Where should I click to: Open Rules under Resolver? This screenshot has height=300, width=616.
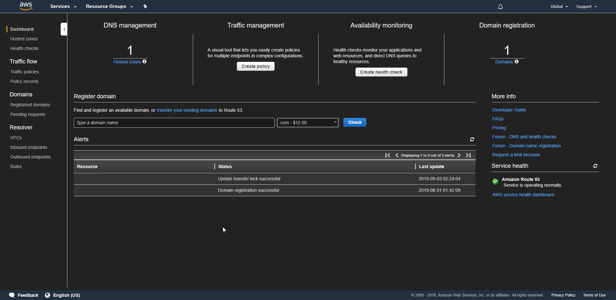click(x=16, y=166)
